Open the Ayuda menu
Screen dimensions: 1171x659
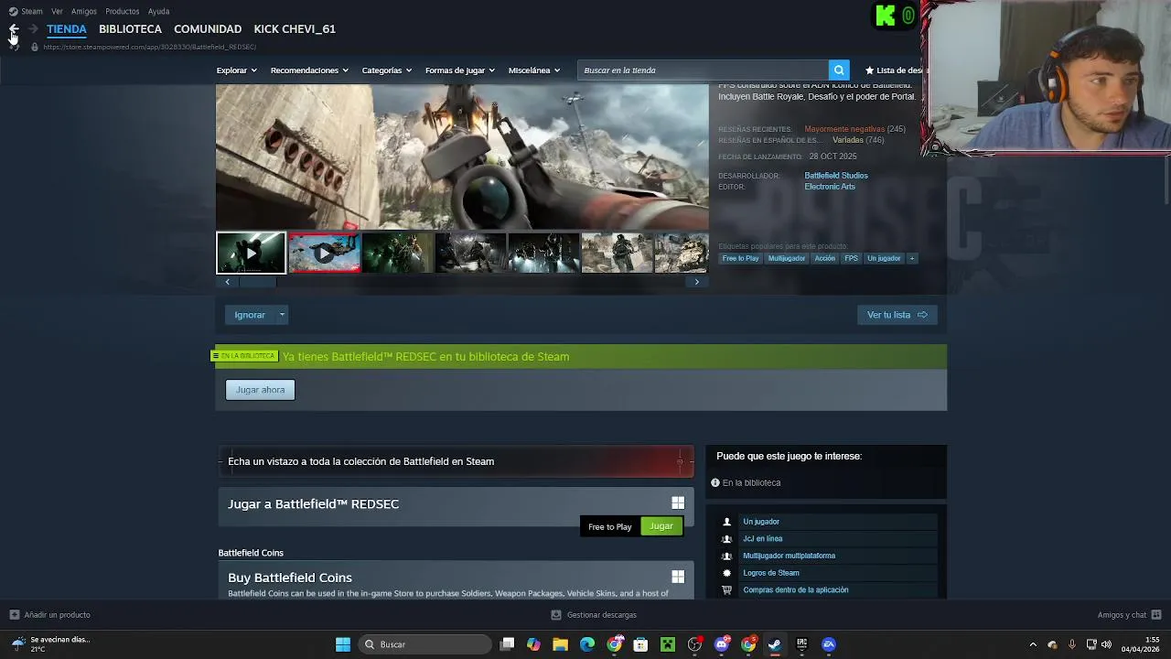(x=158, y=11)
